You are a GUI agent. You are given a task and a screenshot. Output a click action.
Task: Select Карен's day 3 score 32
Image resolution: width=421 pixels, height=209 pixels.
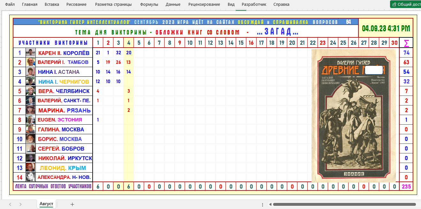click(119, 53)
